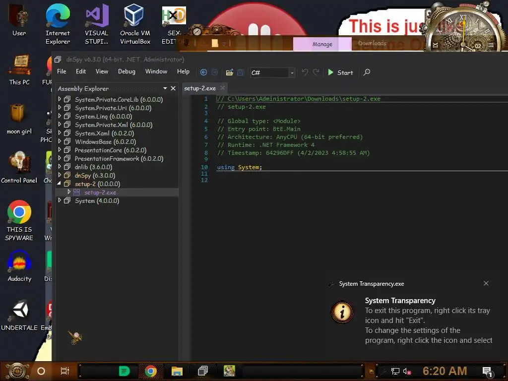The height and width of the screenshot is (381, 508).
Task: Open THIS IS SPYWARE Chrome icon
Action: [x=19, y=221]
